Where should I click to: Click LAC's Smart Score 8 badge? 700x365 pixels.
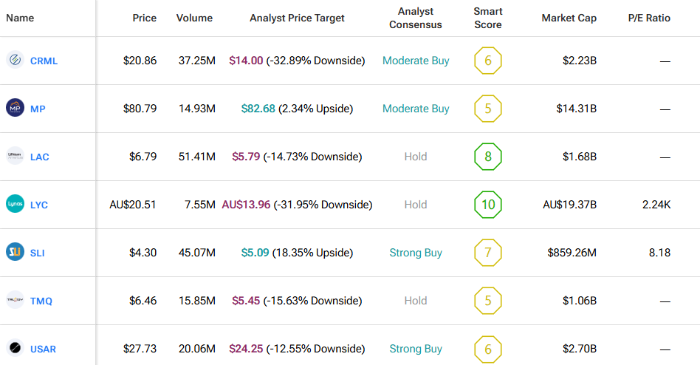pyautogui.click(x=488, y=157)
